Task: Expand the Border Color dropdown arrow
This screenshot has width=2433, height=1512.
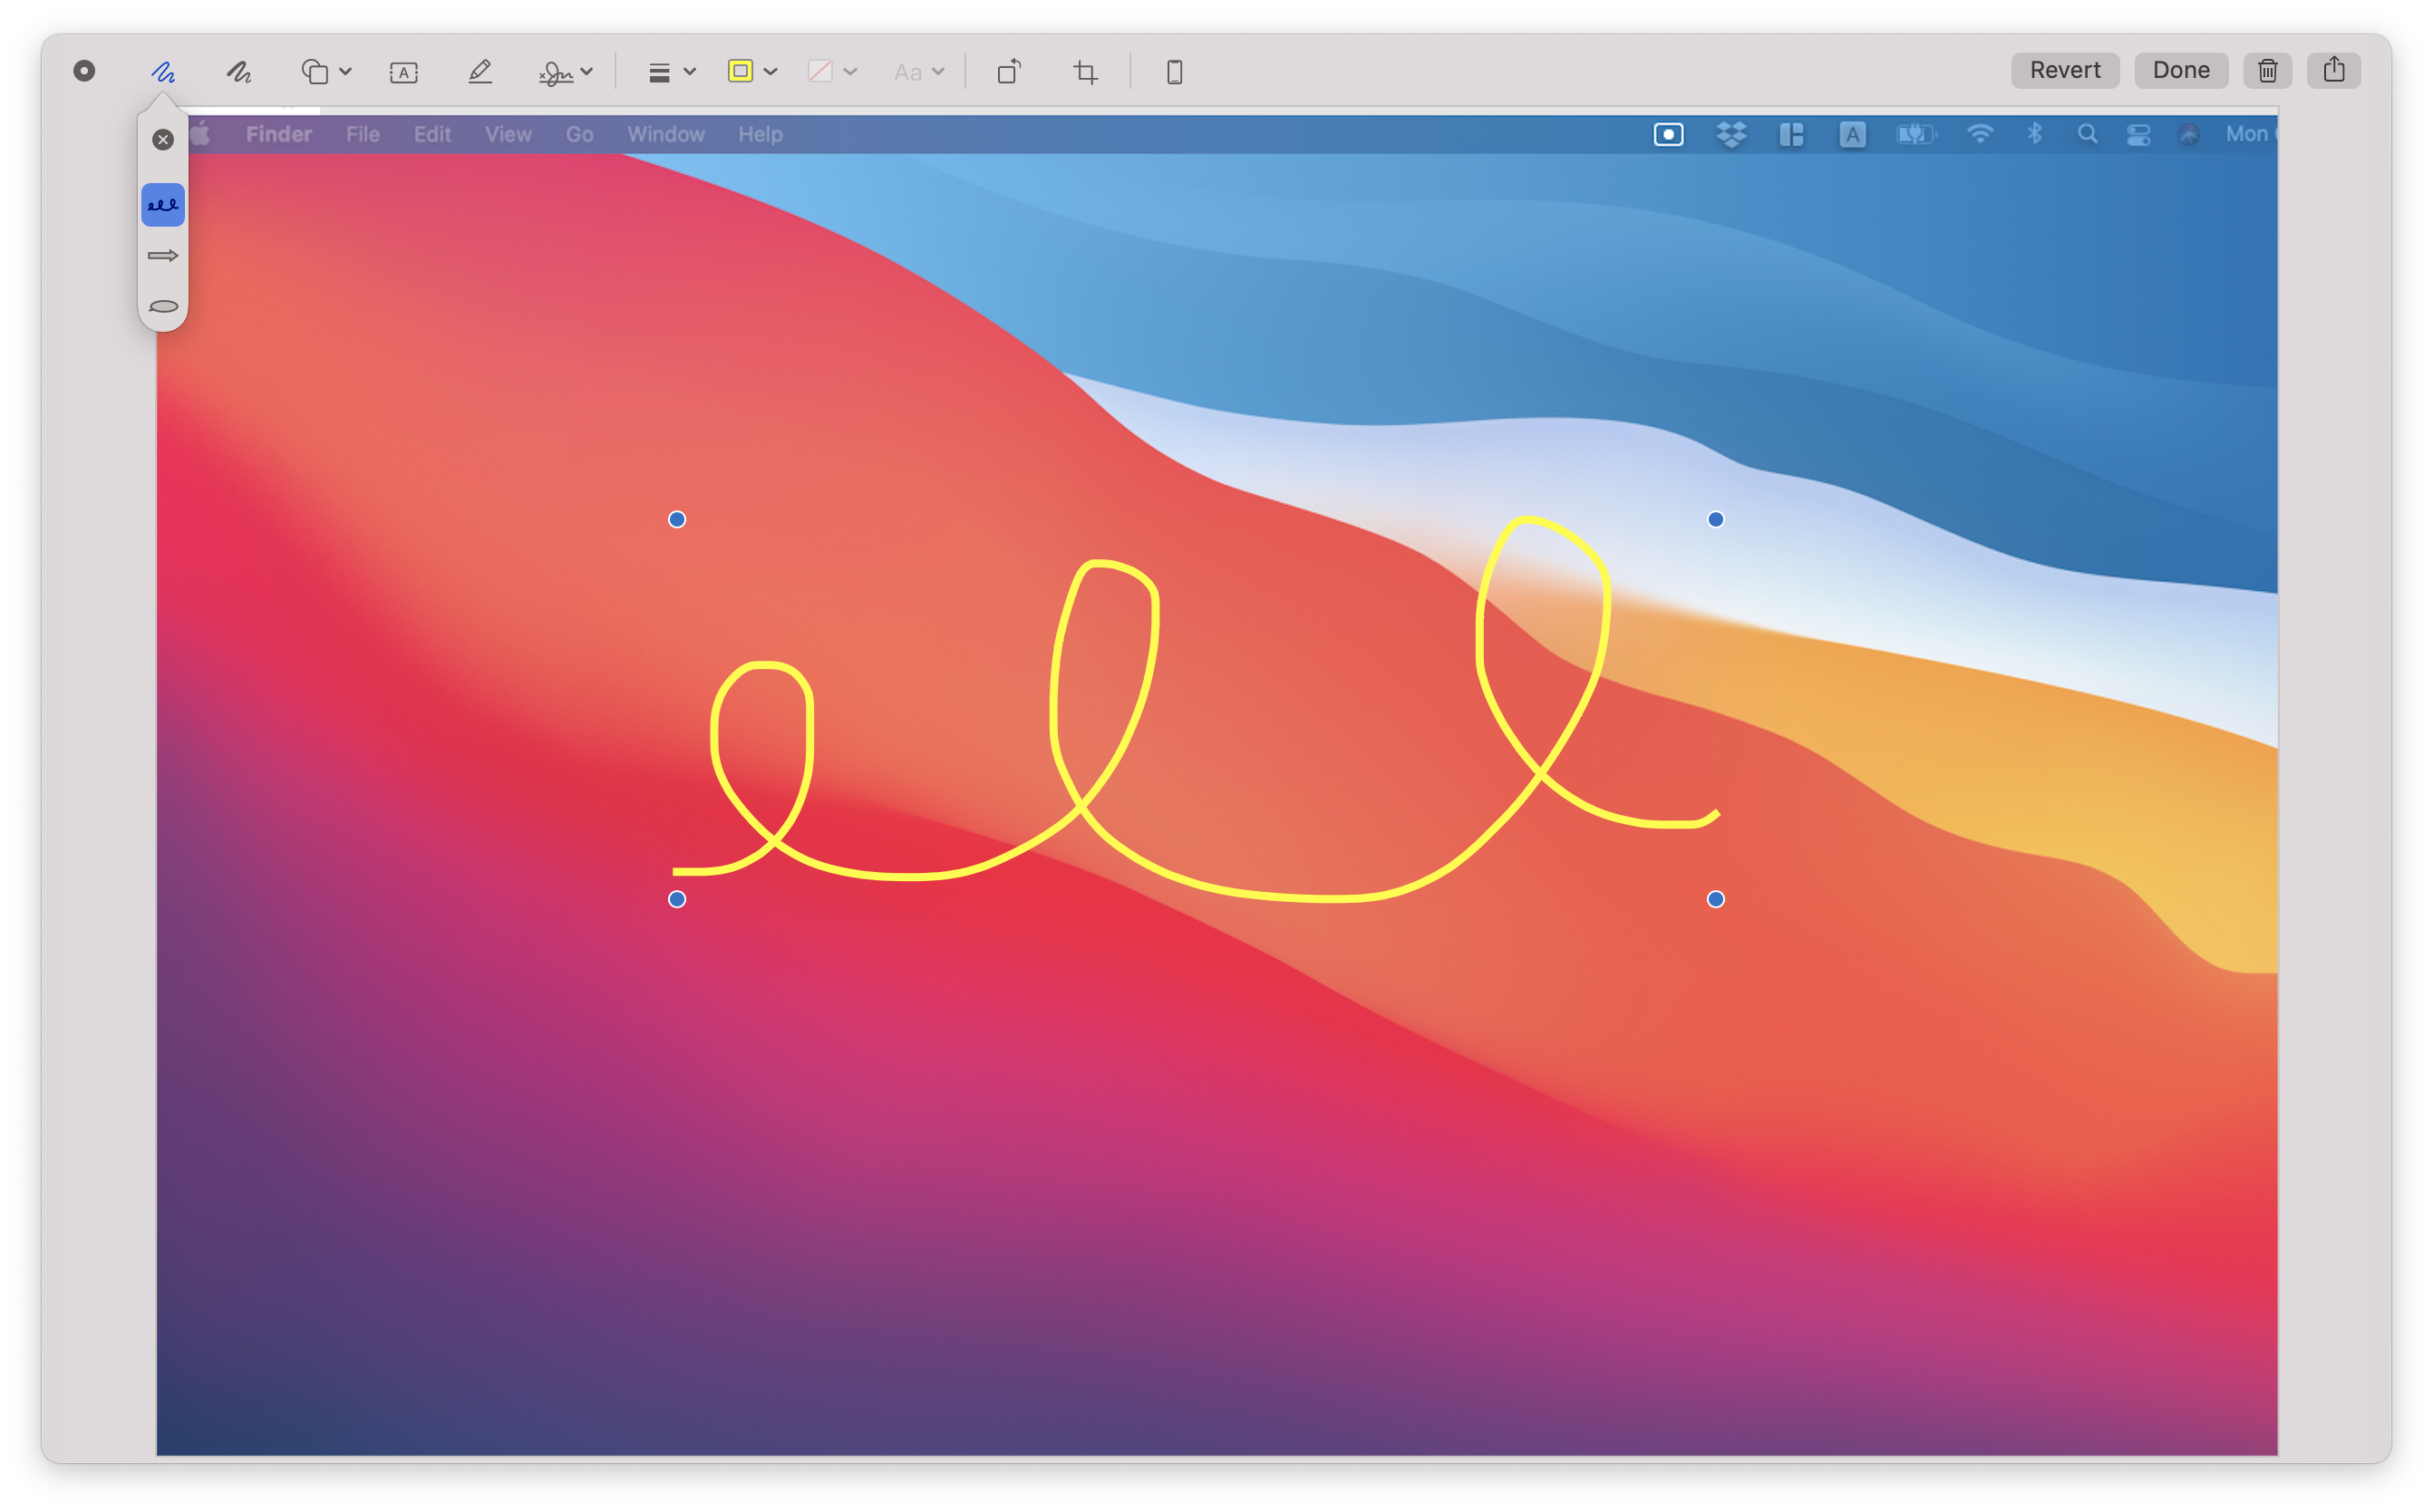Action: point(770,72)
